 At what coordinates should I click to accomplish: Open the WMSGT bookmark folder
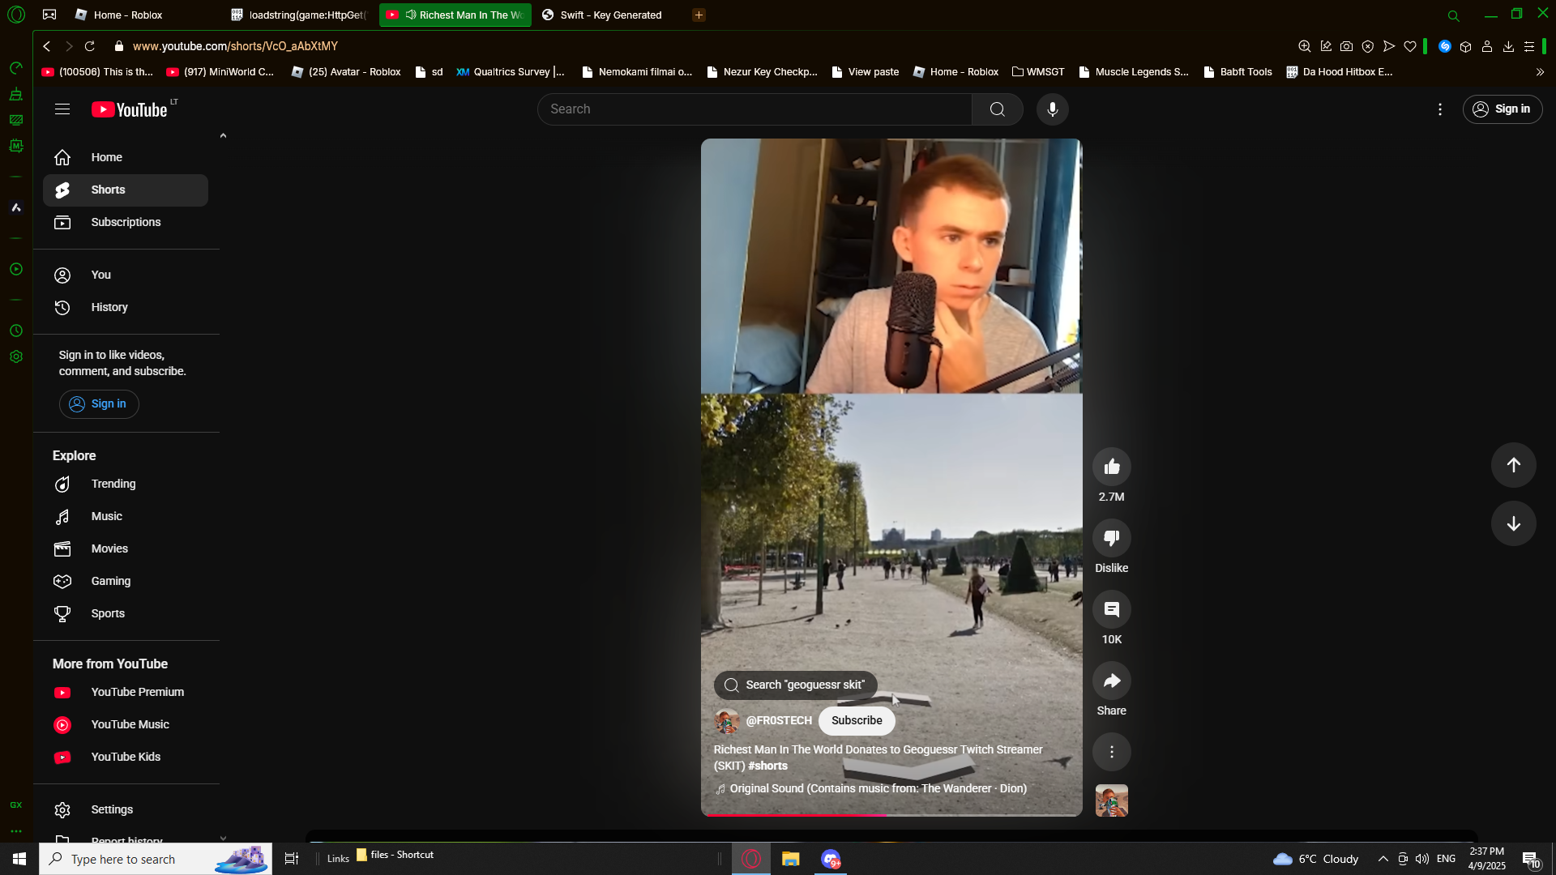pos(1038,72)
